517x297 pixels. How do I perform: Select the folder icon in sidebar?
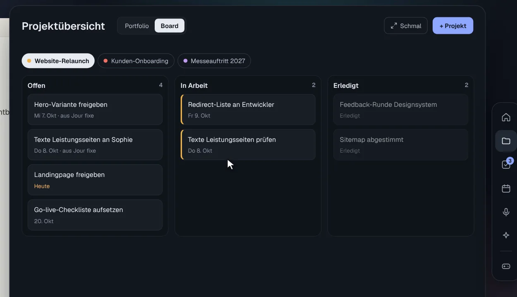[x=506, y=141]
